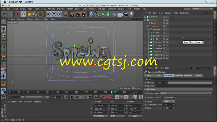
Task: Collapse the SPROING null hierarchy
Action: pos(147,26)
